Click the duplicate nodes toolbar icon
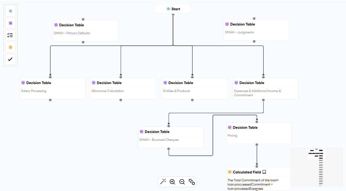Screen dimensions: 346x191 click(x=192, y=182)
